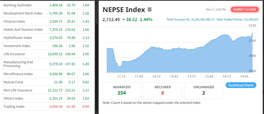Click the Unchanged 2 stocks box
This screenshot has height=114, width=264.
pos(204,90)
